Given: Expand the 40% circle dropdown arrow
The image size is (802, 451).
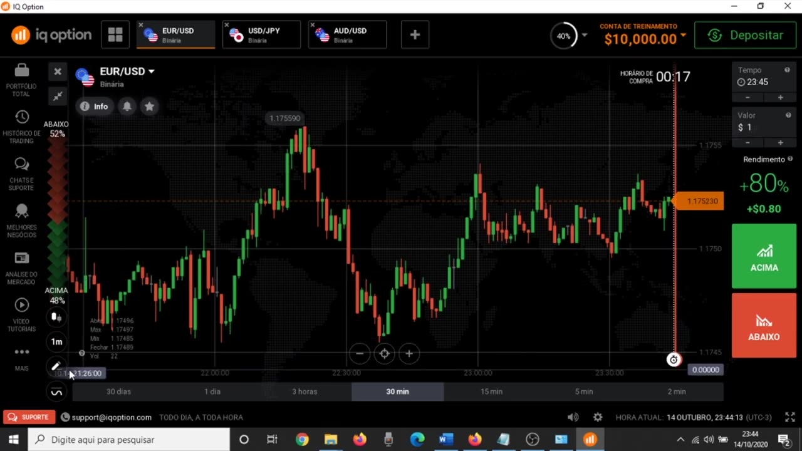Looking at the screenshot, I should [585, 35].
